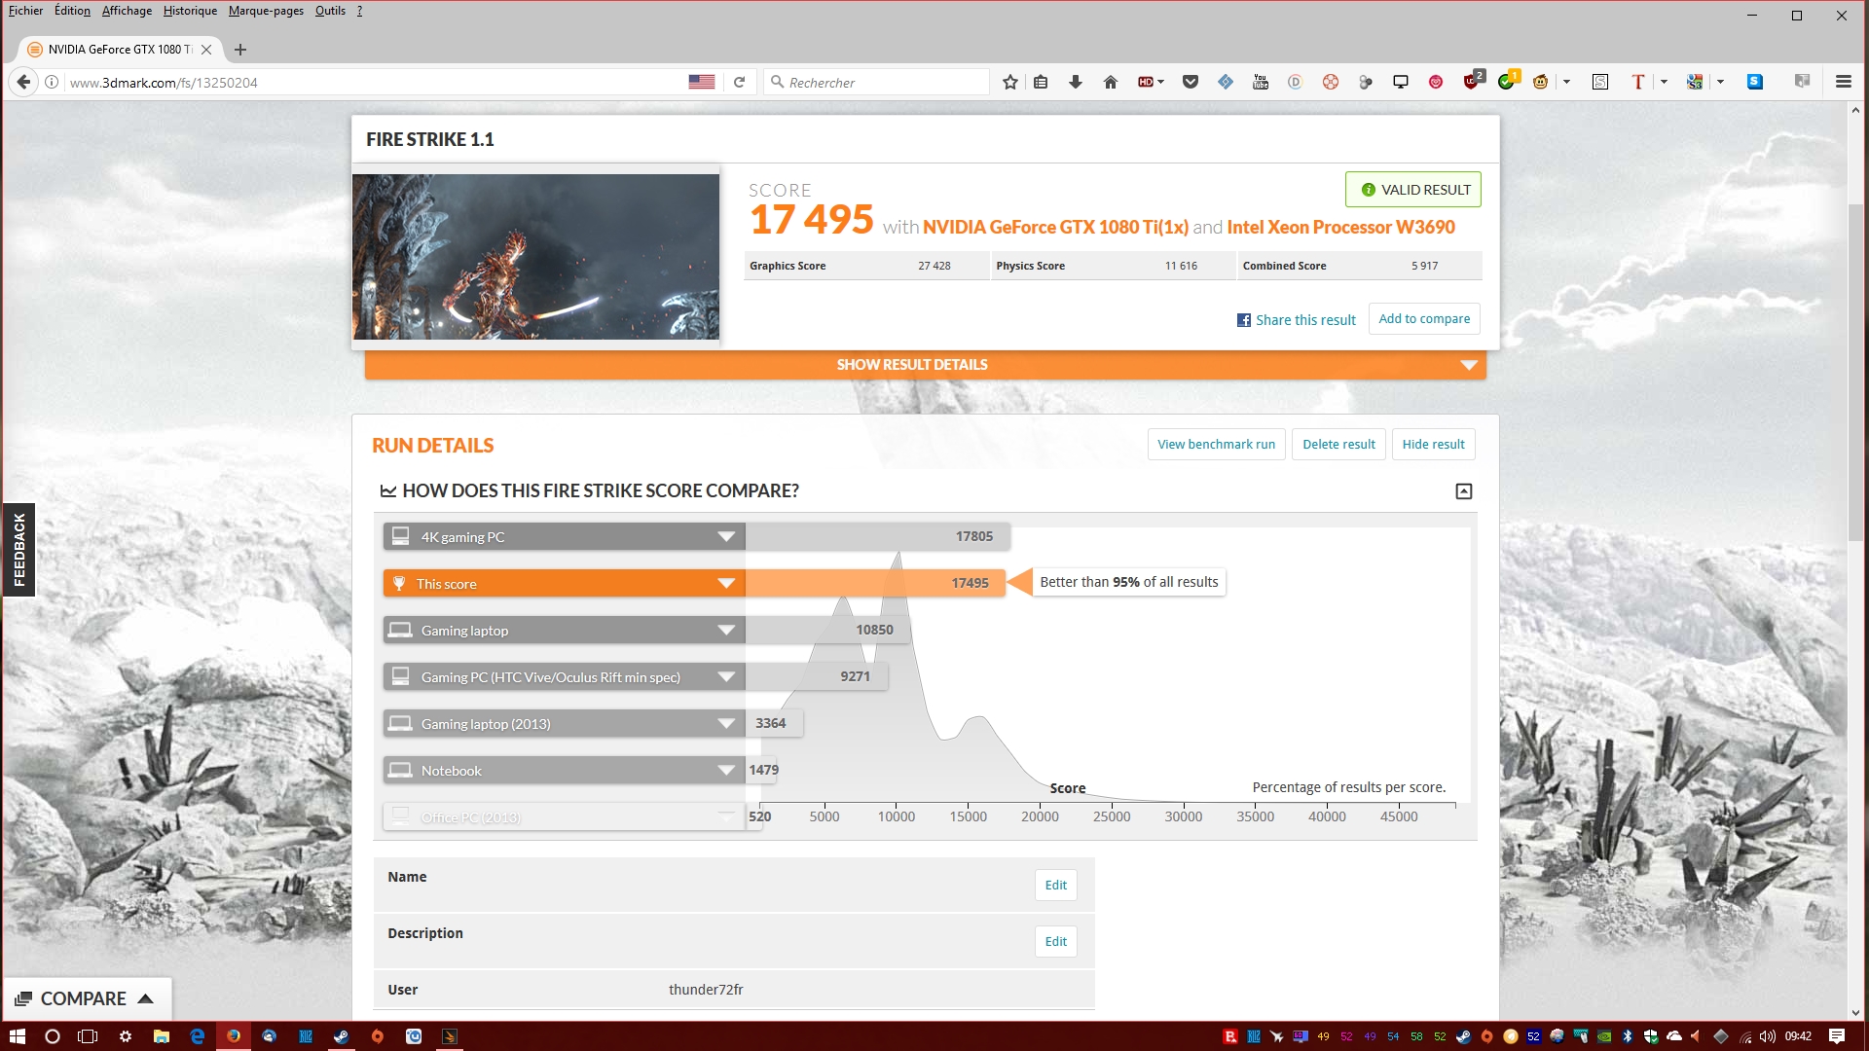Screen dimensions: 1869x1051
Task: Open the Édition menu
Action: click(x=72, y=11)
